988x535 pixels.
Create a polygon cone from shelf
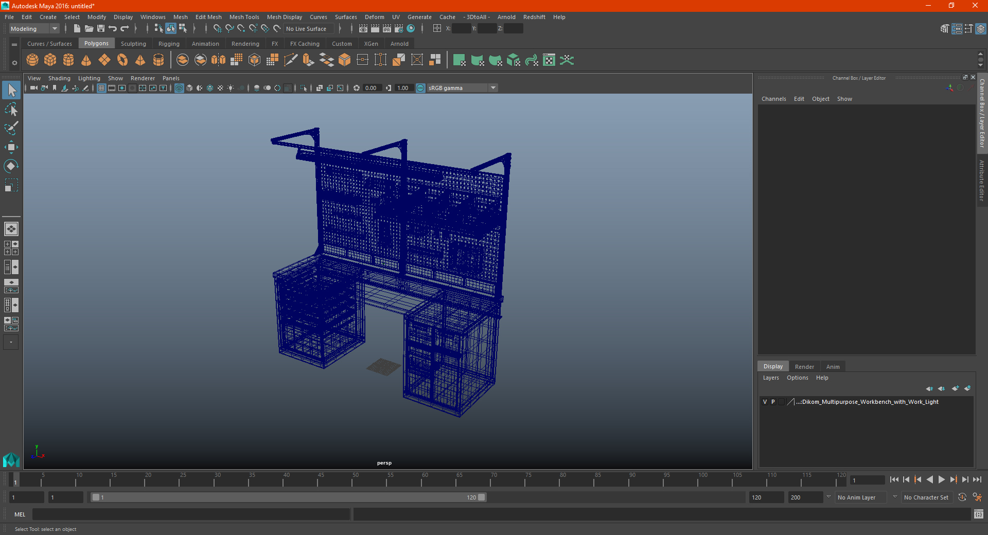tap(86, 60)
